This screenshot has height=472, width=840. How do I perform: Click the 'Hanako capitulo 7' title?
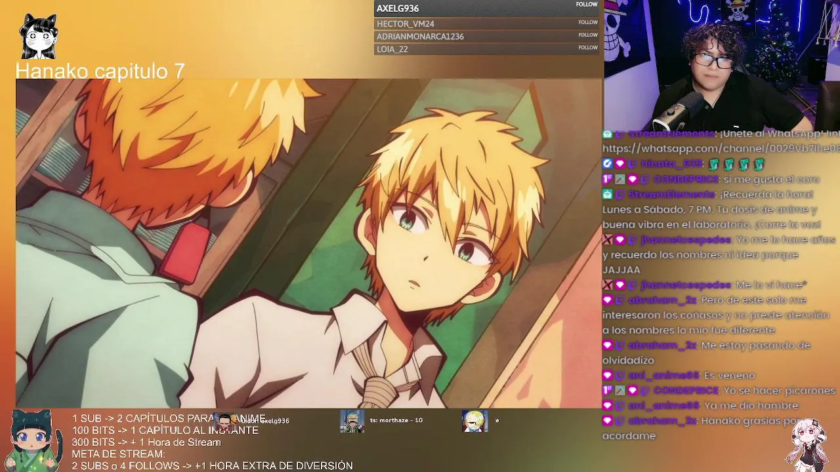point(100,71)
